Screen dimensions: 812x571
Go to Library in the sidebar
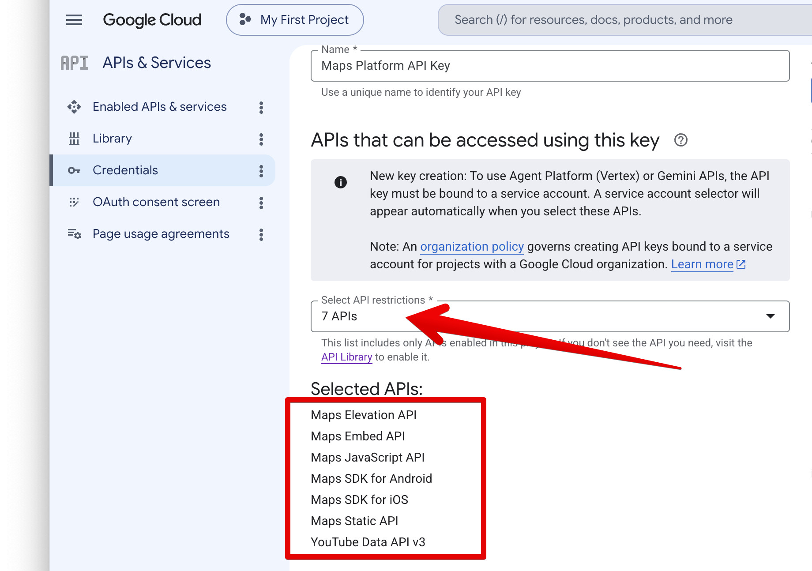(112, 139)
